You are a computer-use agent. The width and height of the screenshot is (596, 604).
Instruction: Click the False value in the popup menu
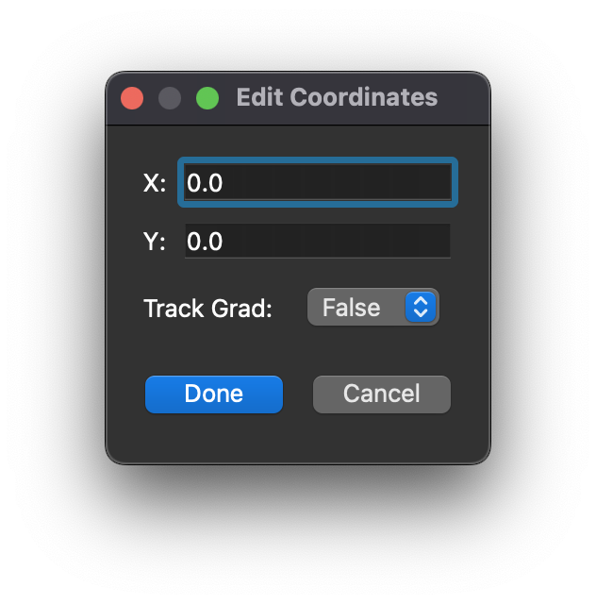(x=351, y=308)
